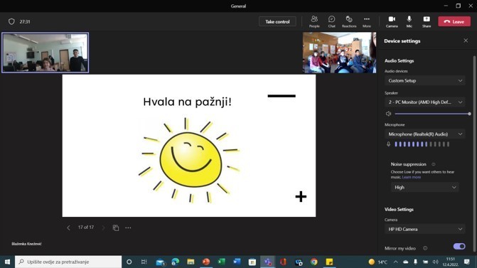
Task: Open PowerPoint in taskbar
Action: pos(206,262)
